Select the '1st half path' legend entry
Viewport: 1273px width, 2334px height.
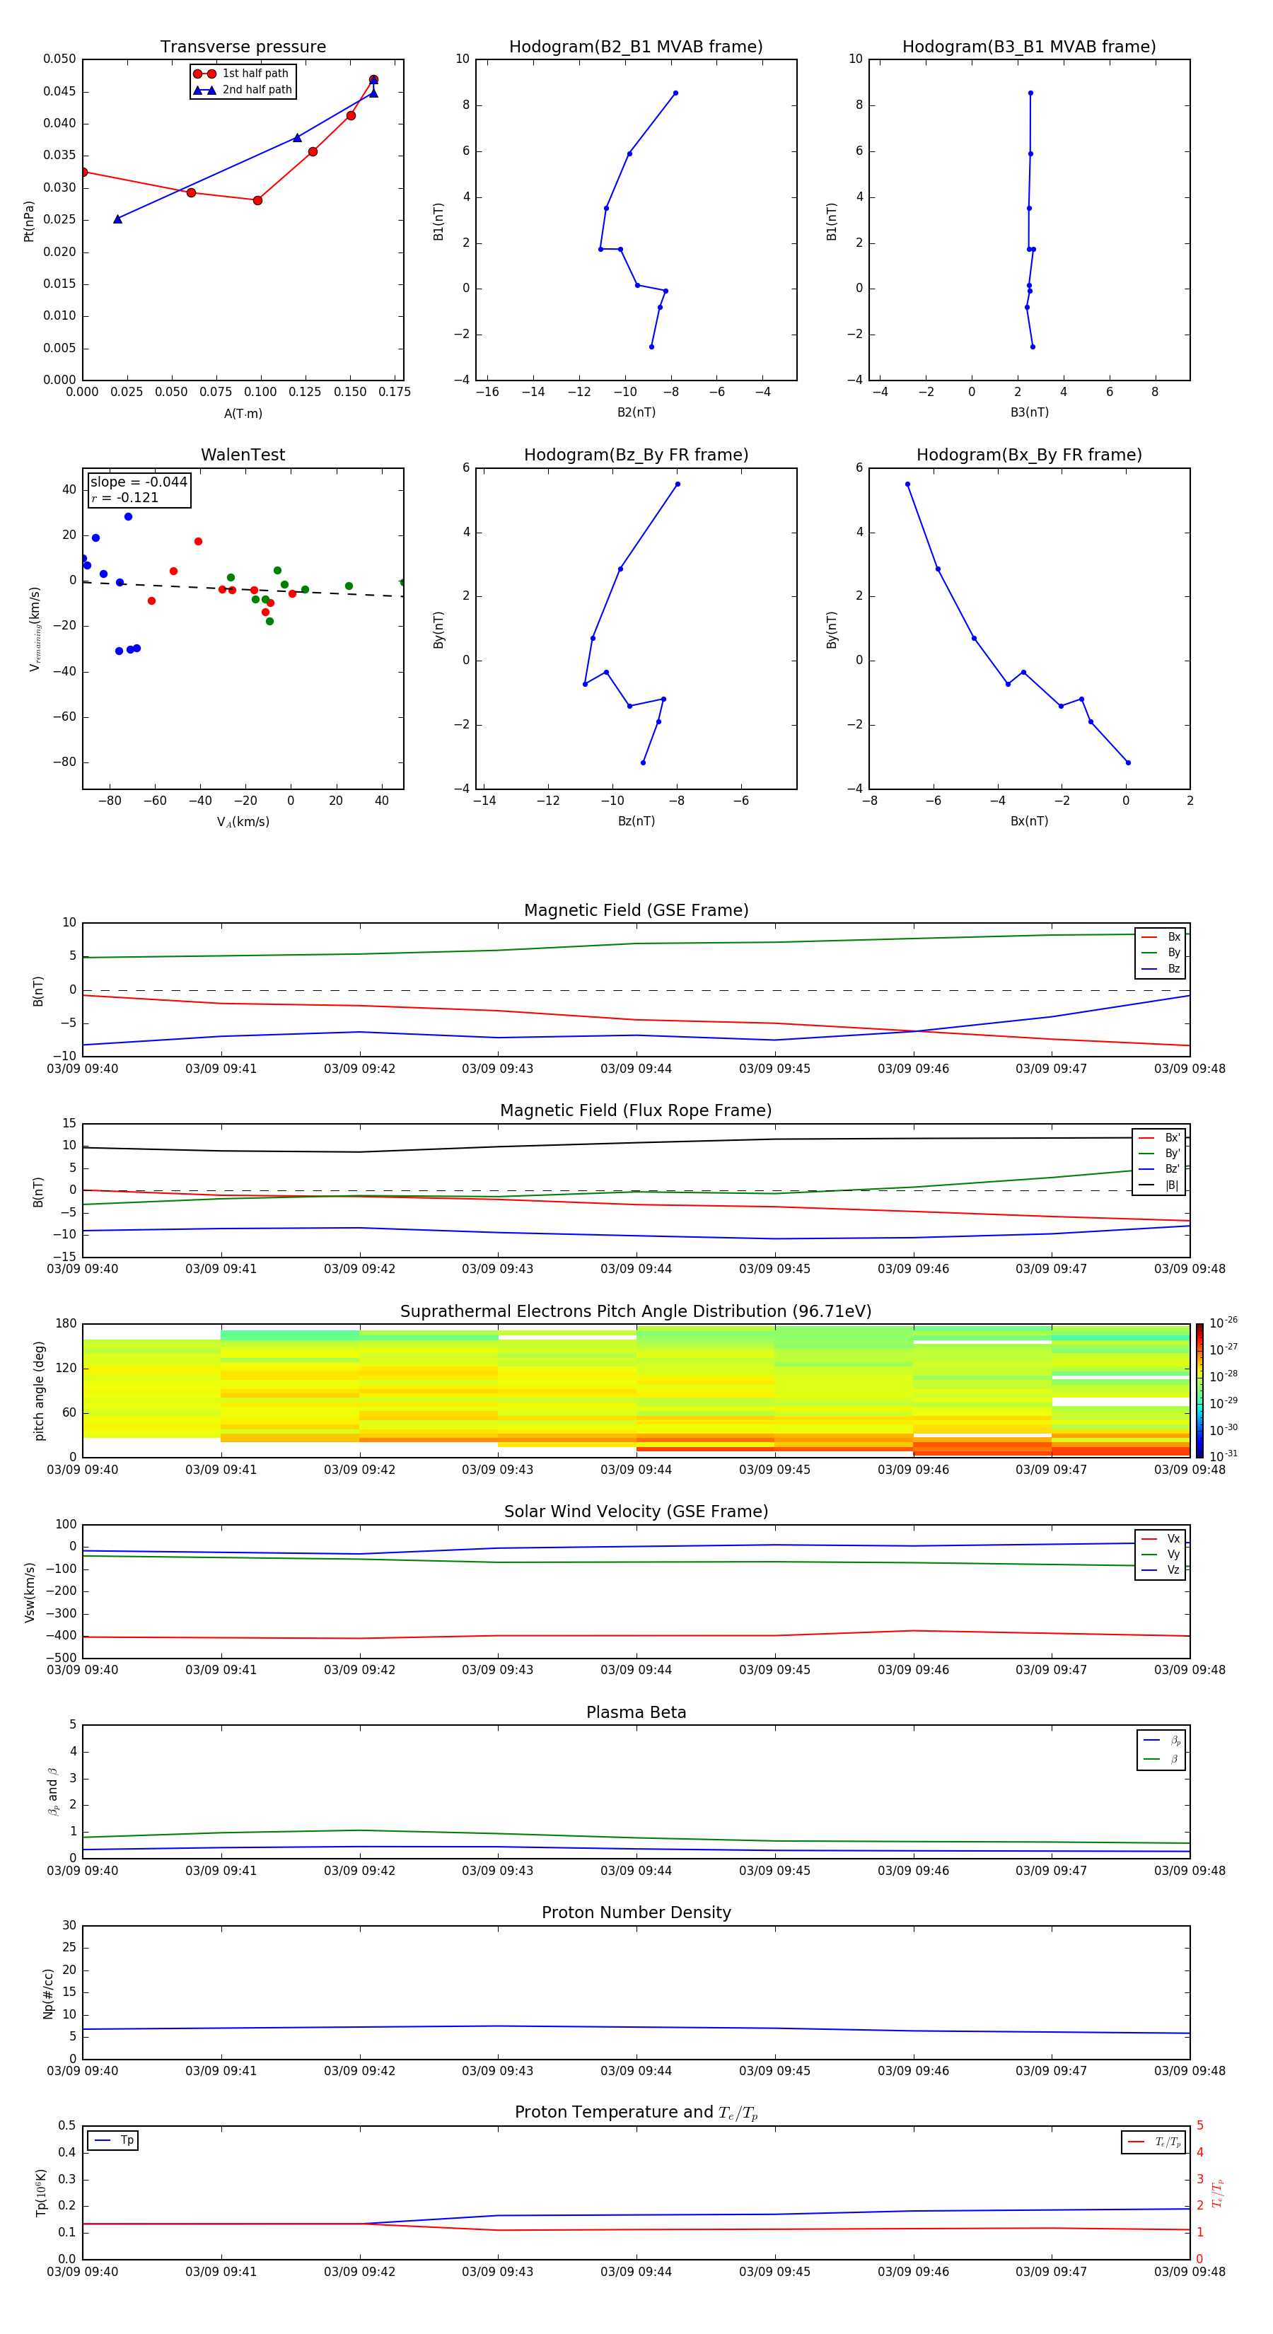(x=242, y=74)
